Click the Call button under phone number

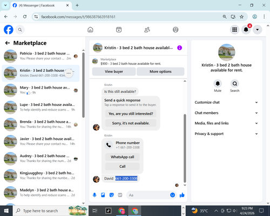point(123,166)
